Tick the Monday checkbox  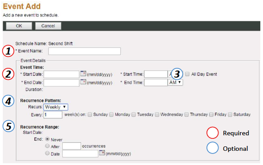(111, 114)
